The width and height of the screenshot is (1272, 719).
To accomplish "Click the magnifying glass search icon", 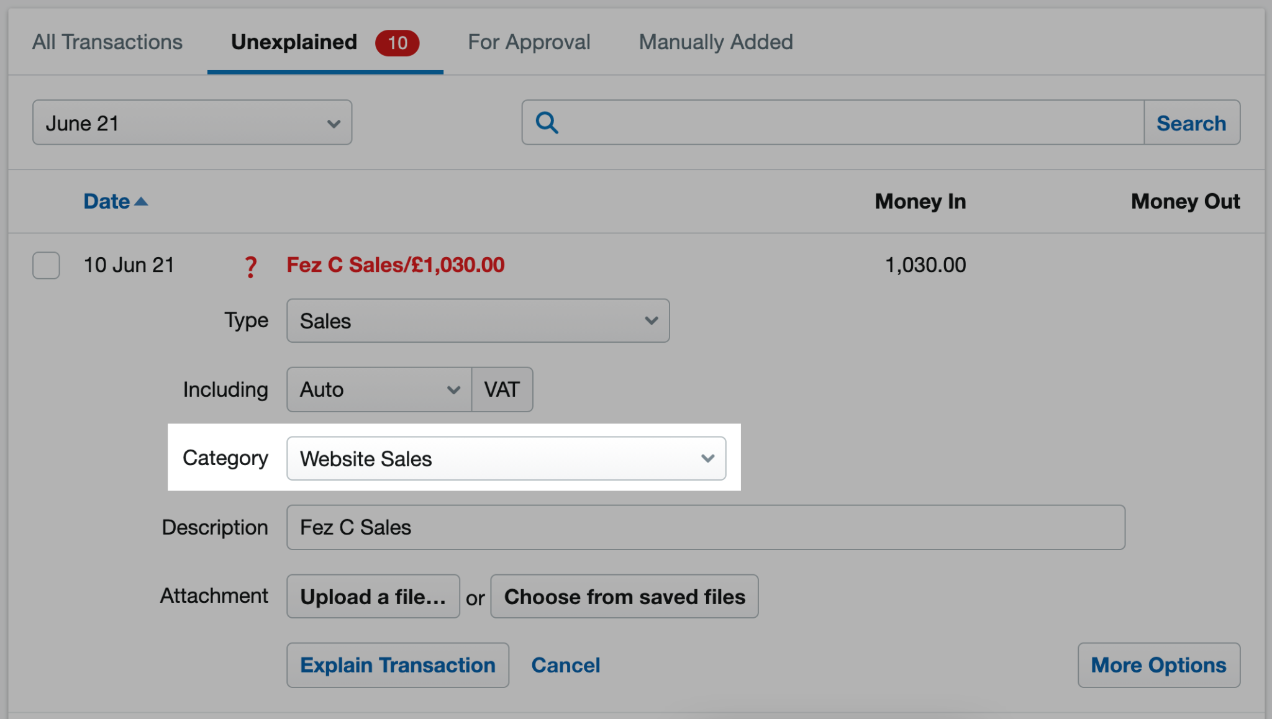I will click(547, 123).
